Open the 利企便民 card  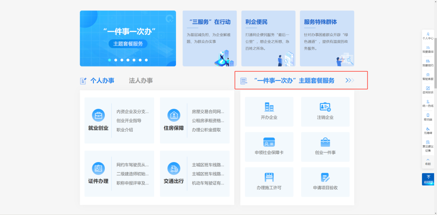268,38
